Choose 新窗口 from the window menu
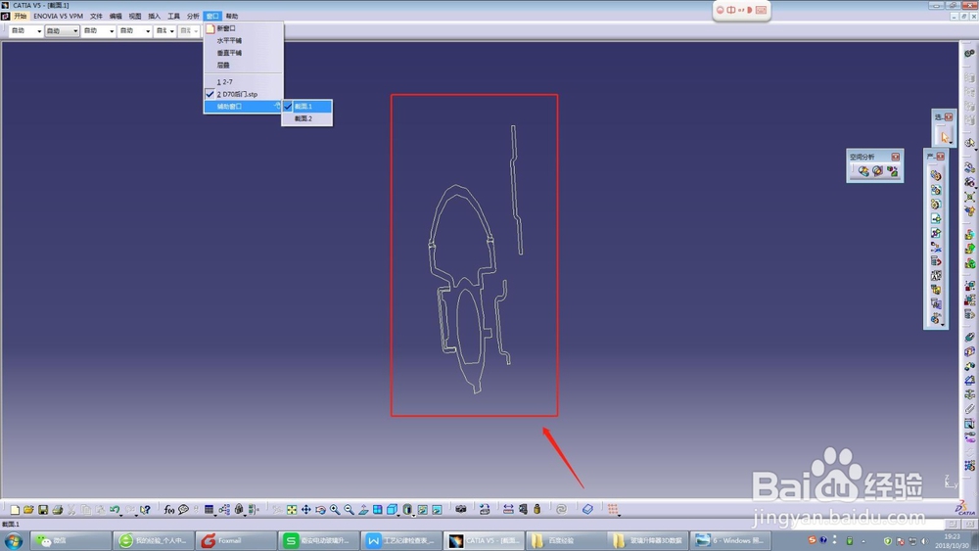The width and height of the screenshot is (979, 551). pyautogui.click(x=244, y=28)
